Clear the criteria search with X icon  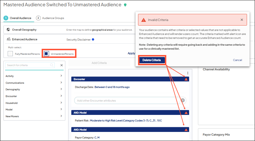coord(61,65)
